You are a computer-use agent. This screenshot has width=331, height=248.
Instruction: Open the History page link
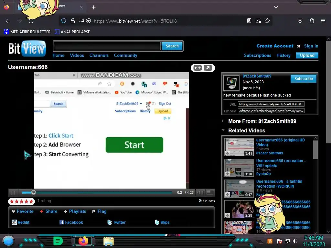coord(283,55)
